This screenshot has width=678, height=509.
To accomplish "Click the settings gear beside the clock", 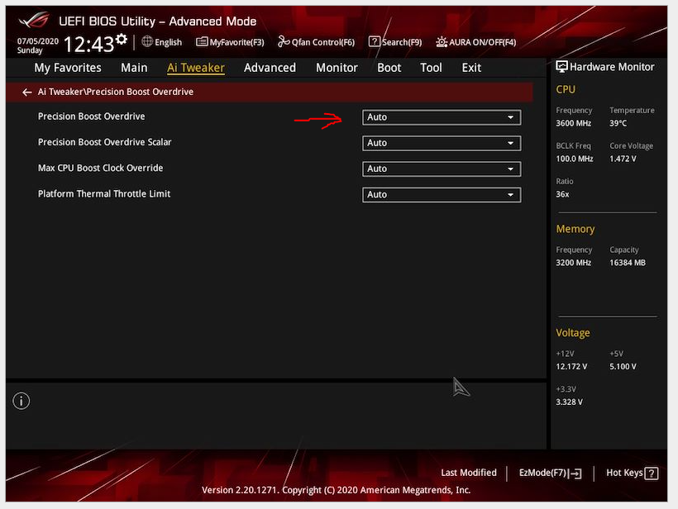I will tap(122, 40).
